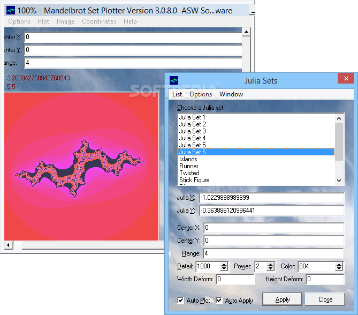Click the Julia X input field
This screenshot has height=315, width=358.
272,198
